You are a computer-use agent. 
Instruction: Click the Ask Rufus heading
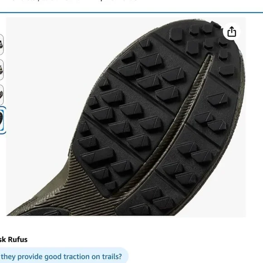click(14, 239)
